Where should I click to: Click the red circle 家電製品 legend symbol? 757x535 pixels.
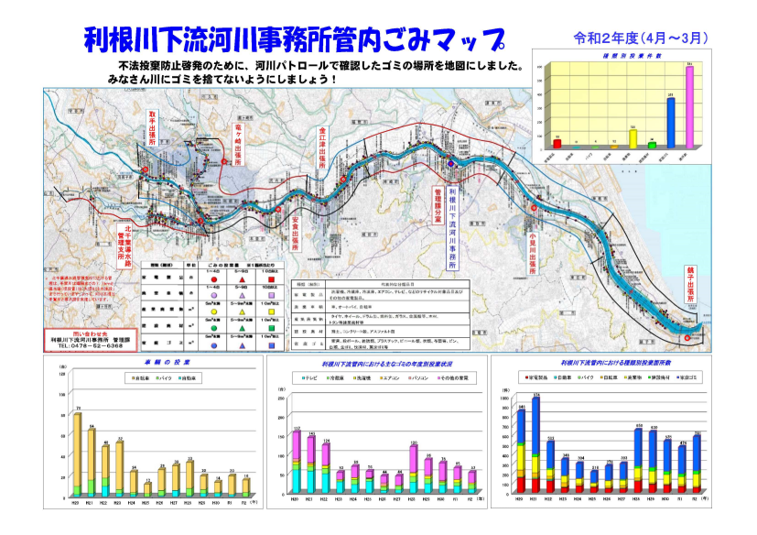(x=214, y=279)
